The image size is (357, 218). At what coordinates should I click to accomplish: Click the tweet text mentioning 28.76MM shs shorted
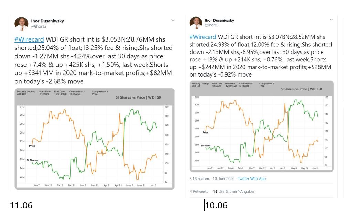[93, 60]
